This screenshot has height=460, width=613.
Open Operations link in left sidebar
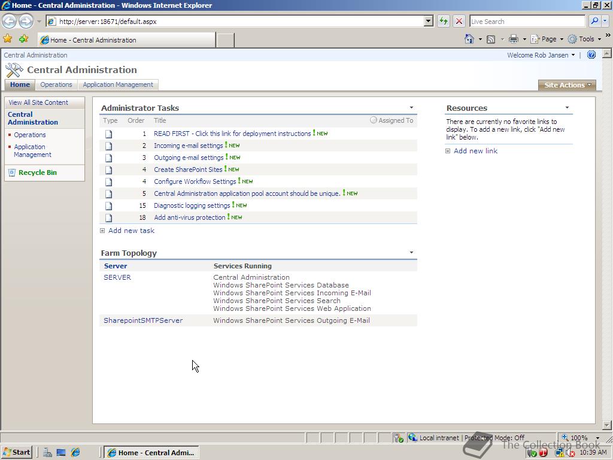[30, 135]
